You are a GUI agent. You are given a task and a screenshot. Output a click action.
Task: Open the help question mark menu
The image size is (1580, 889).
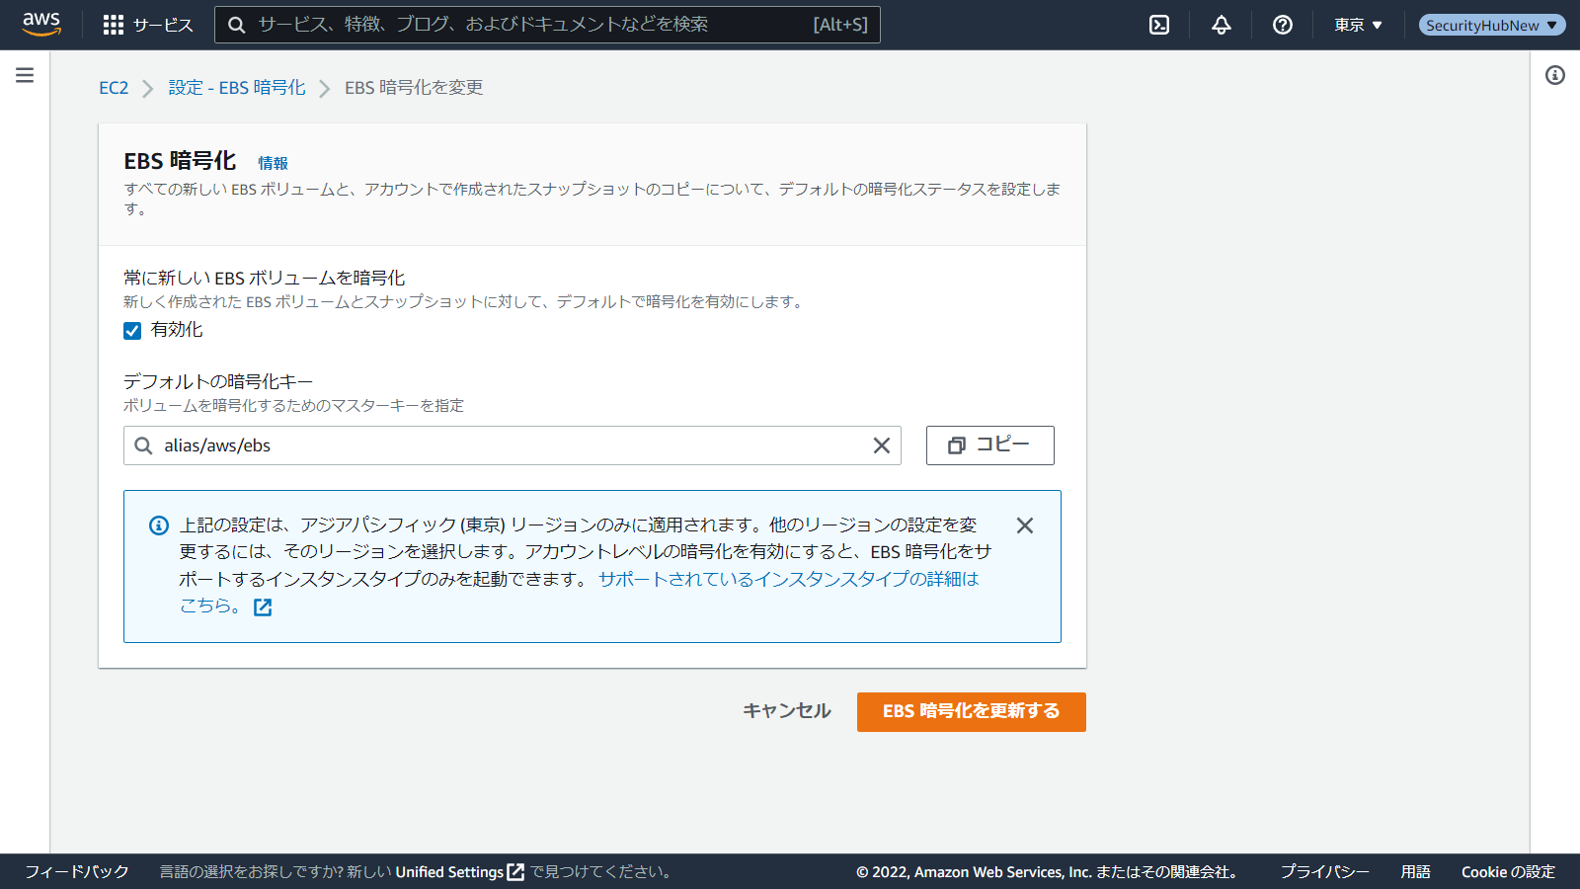click(1283, 25)
